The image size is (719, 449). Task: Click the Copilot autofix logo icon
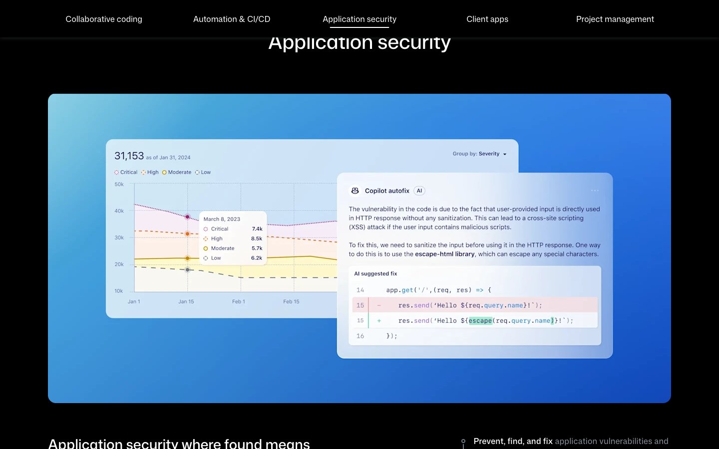pos(355,191)
